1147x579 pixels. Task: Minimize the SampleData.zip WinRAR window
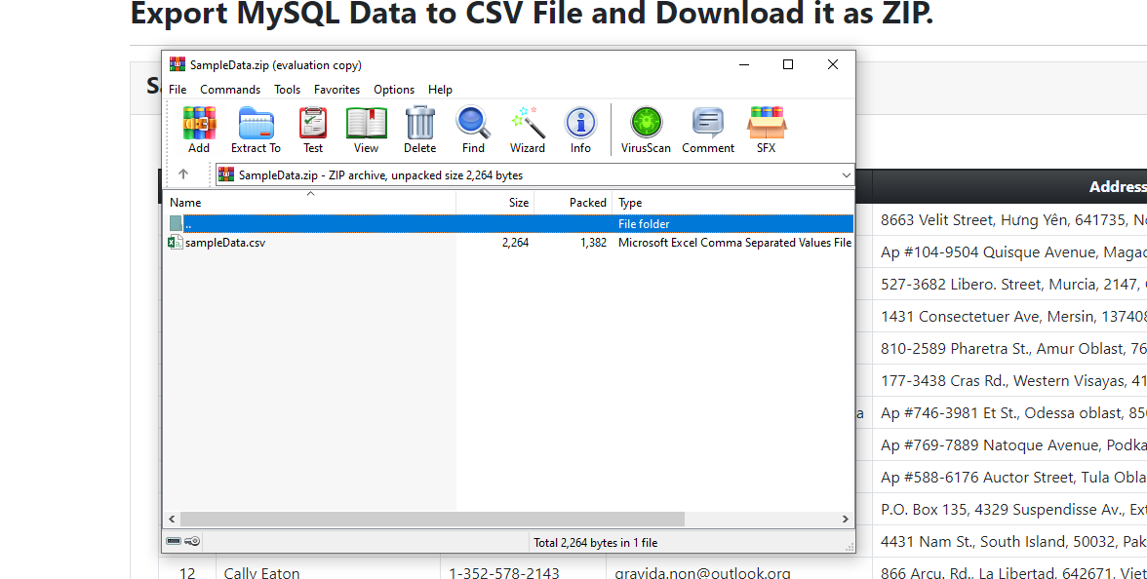coord(744,64)
